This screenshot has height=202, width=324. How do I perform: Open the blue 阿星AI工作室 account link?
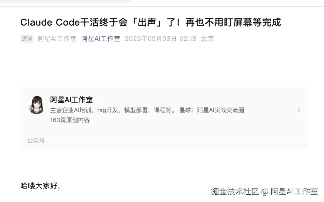[101, 39]
